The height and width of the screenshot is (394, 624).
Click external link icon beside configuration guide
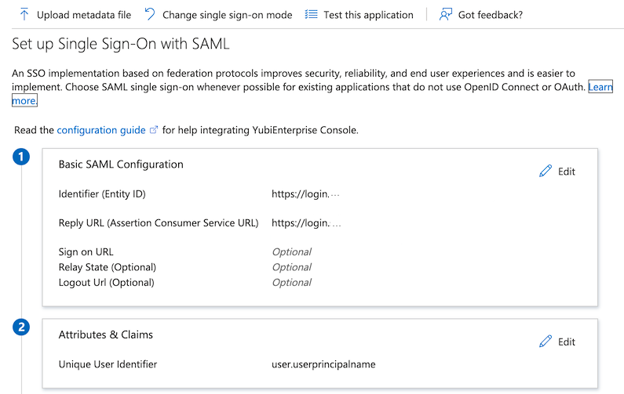pos(154,130)
